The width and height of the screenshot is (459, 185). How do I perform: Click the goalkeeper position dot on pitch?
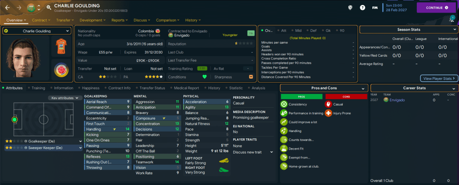tap(15, 120)
